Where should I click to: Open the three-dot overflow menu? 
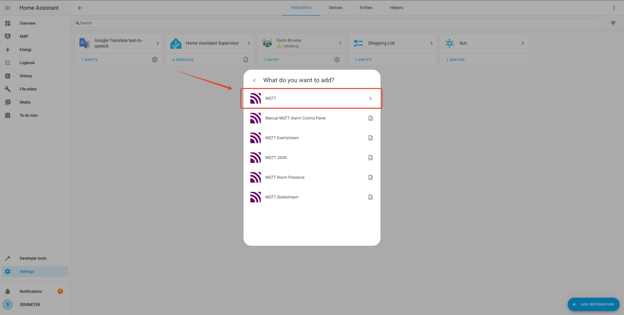[614, 8]
